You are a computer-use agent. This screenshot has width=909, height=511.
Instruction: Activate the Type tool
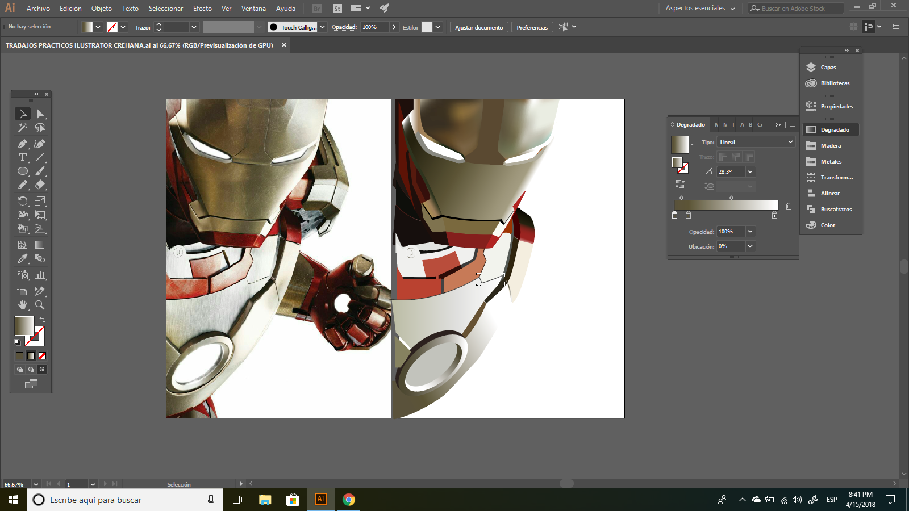(x=23, y=157)
